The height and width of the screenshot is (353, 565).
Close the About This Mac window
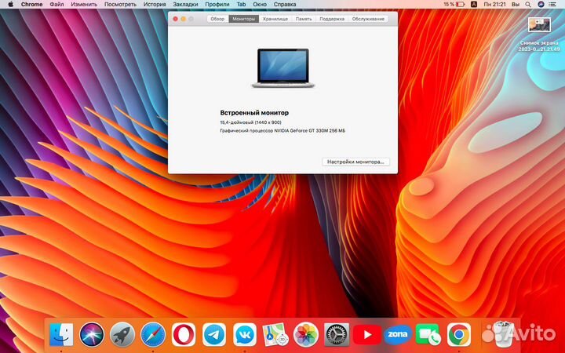tap(176, 19)
